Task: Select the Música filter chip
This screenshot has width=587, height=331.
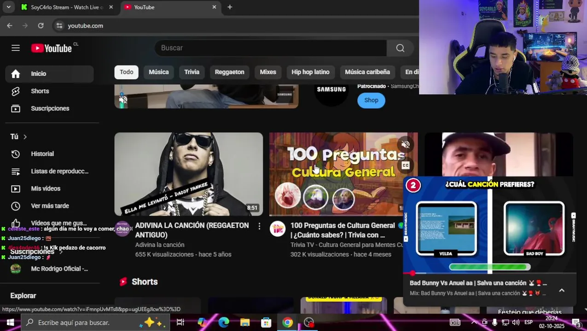Action: (x=159, y=72)
